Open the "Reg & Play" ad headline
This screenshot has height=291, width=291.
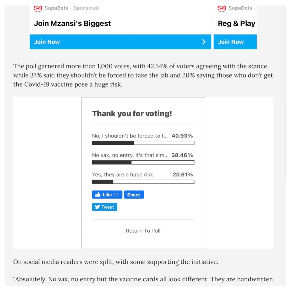[x=236, y=24]
